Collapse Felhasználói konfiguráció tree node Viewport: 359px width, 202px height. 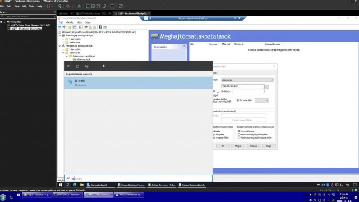(x=60, y=46)
